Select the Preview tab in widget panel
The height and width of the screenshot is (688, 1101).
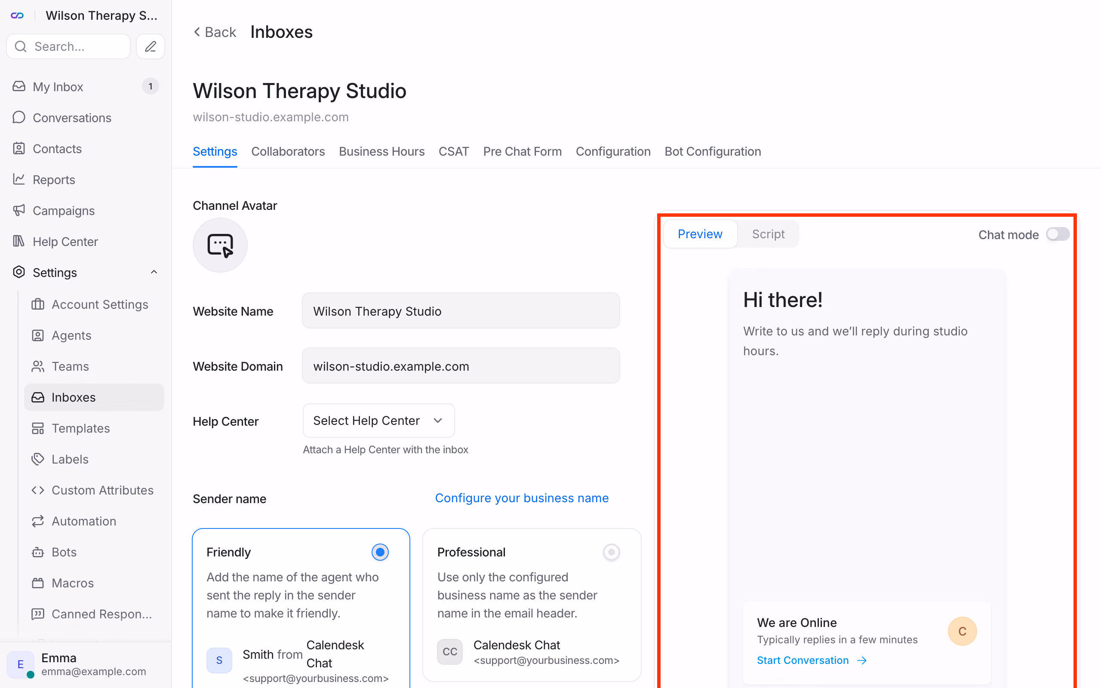pyautogui.click(x=700, y=234)
